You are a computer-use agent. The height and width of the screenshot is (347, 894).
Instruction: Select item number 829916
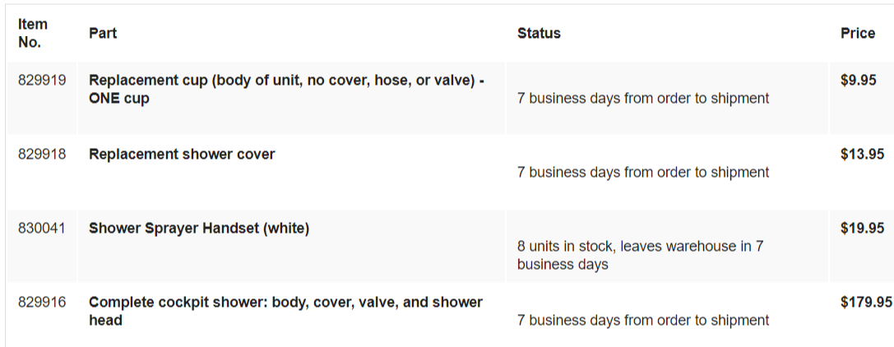pyautogui.click(x=42, y=302)
